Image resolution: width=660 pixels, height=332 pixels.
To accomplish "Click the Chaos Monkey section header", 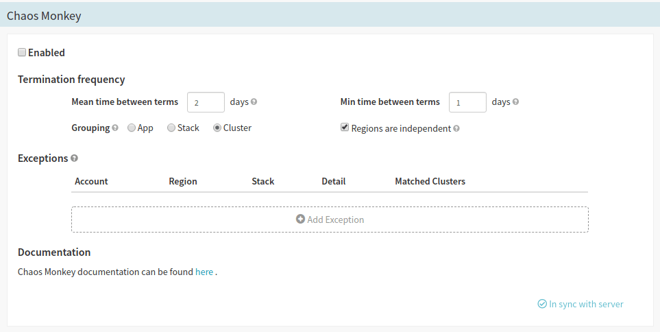I will (330, 16).
